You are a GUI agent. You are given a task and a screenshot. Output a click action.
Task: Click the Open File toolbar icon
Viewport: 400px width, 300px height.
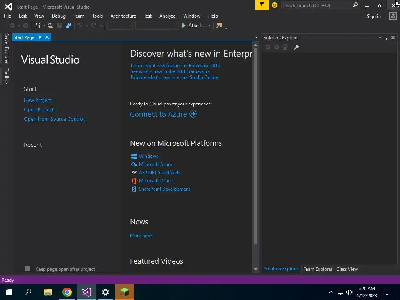point(51,25)
